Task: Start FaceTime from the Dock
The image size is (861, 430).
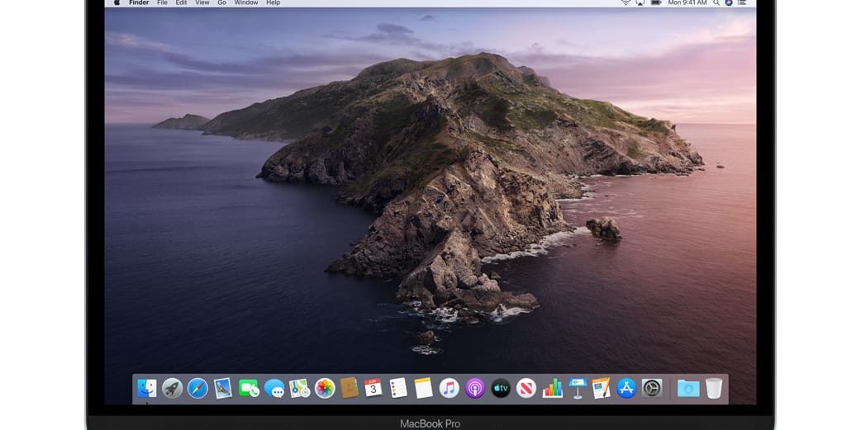Action: [249, 388]
